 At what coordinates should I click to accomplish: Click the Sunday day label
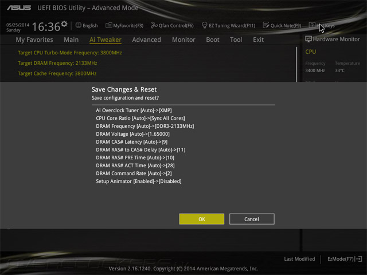coord(13,30)
